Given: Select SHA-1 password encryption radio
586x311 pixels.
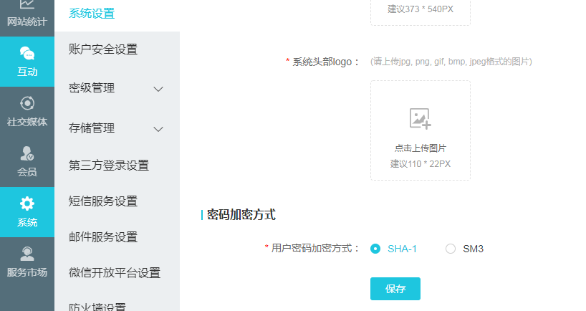Looking at the screenshot, I should coord(375,249).
